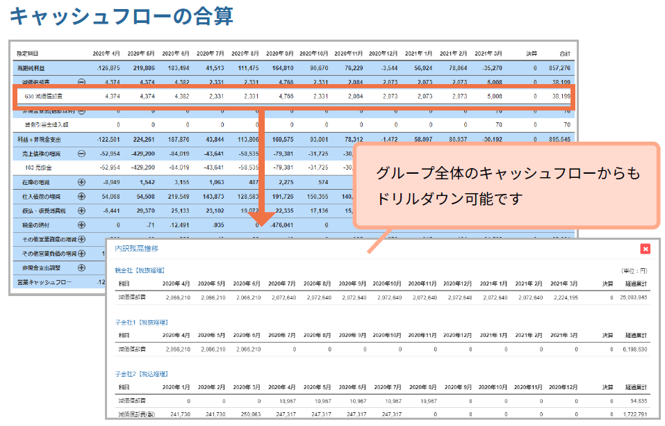Expand the その他営業資産の増減 row
The height and width of the screenshot is (426, 665).
click(81, 239)
